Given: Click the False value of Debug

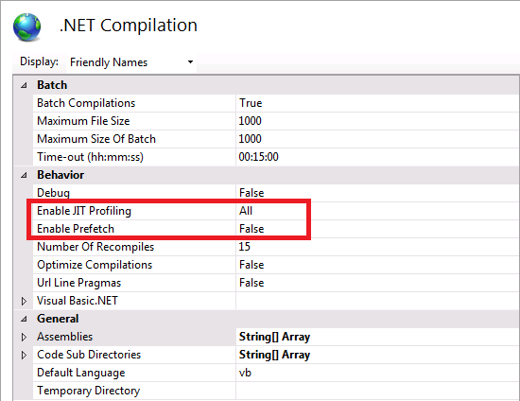Looking at the screenshot, I should [x=251, y=193].
